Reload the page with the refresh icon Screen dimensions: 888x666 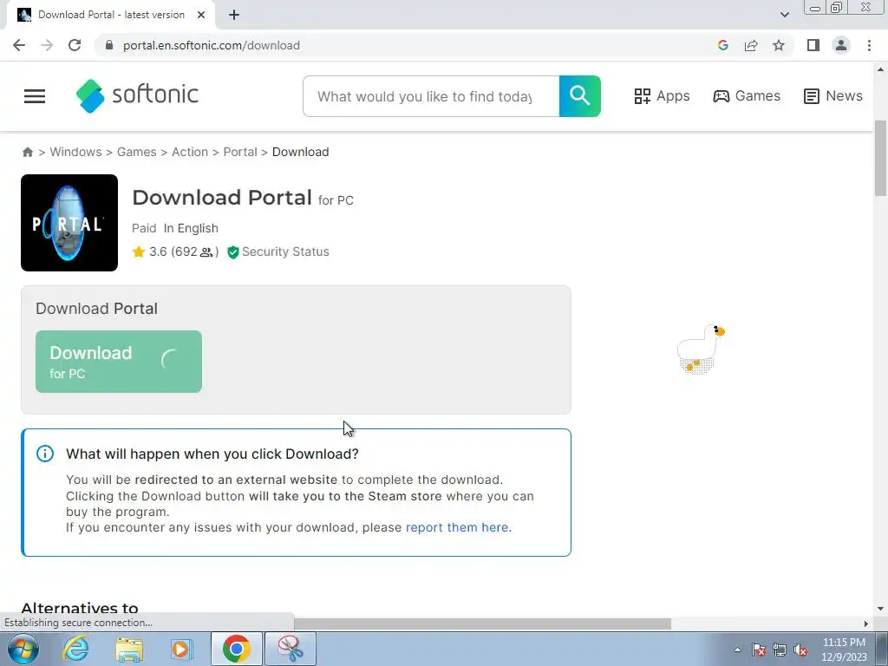(x=75, y=45)
